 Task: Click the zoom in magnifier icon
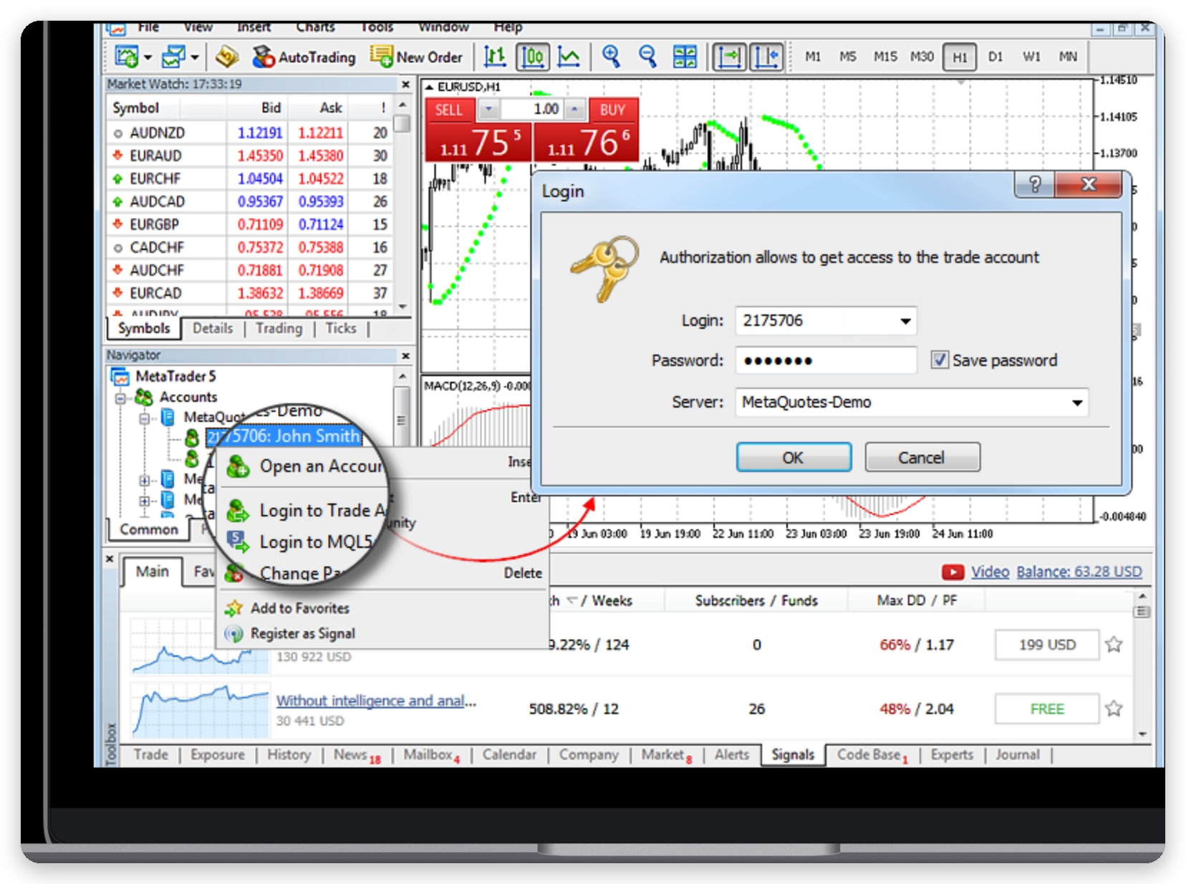[611, 56]
